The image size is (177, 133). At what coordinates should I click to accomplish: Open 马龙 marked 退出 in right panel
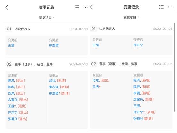click(95, 80)
